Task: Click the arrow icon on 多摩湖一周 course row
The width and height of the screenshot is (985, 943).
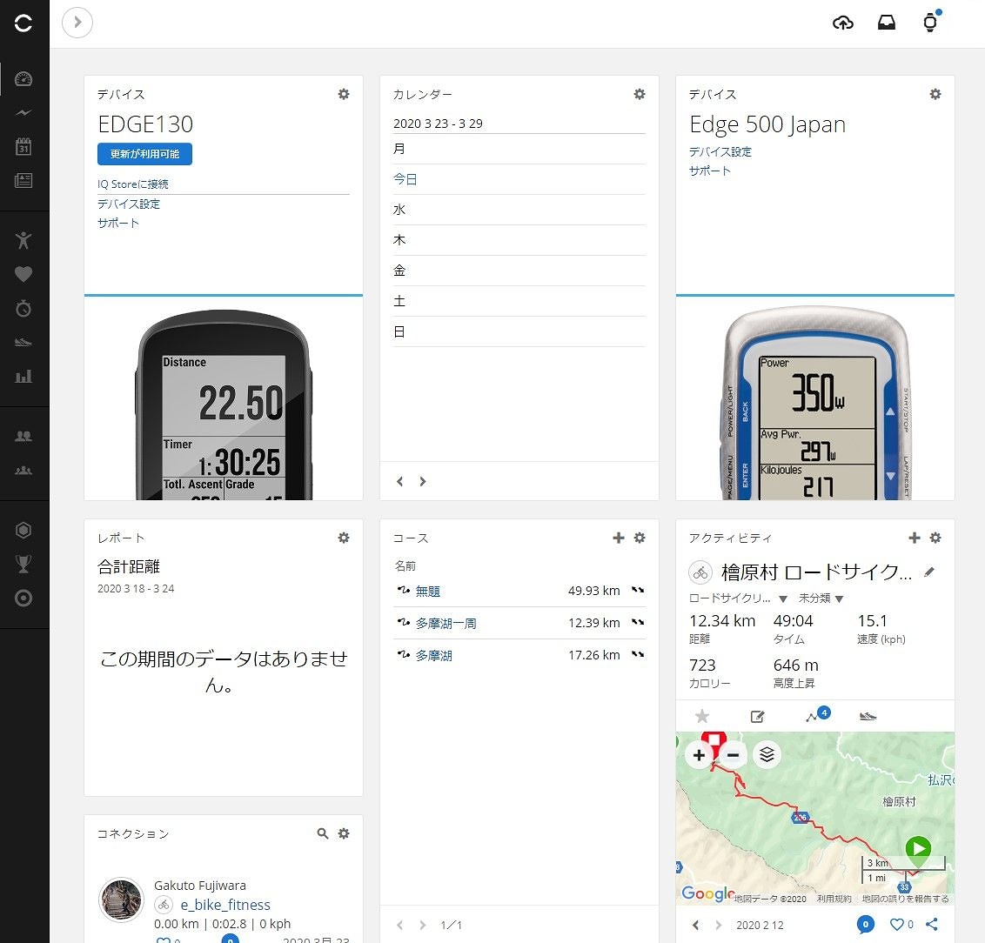Action: (x=638, y=622)
